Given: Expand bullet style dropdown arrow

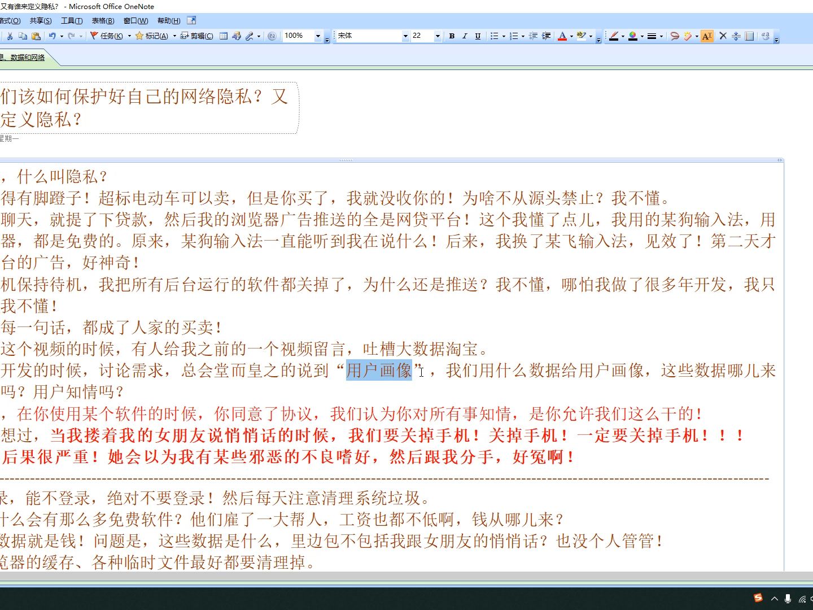Looking at the screenshot, I should 504,36.
